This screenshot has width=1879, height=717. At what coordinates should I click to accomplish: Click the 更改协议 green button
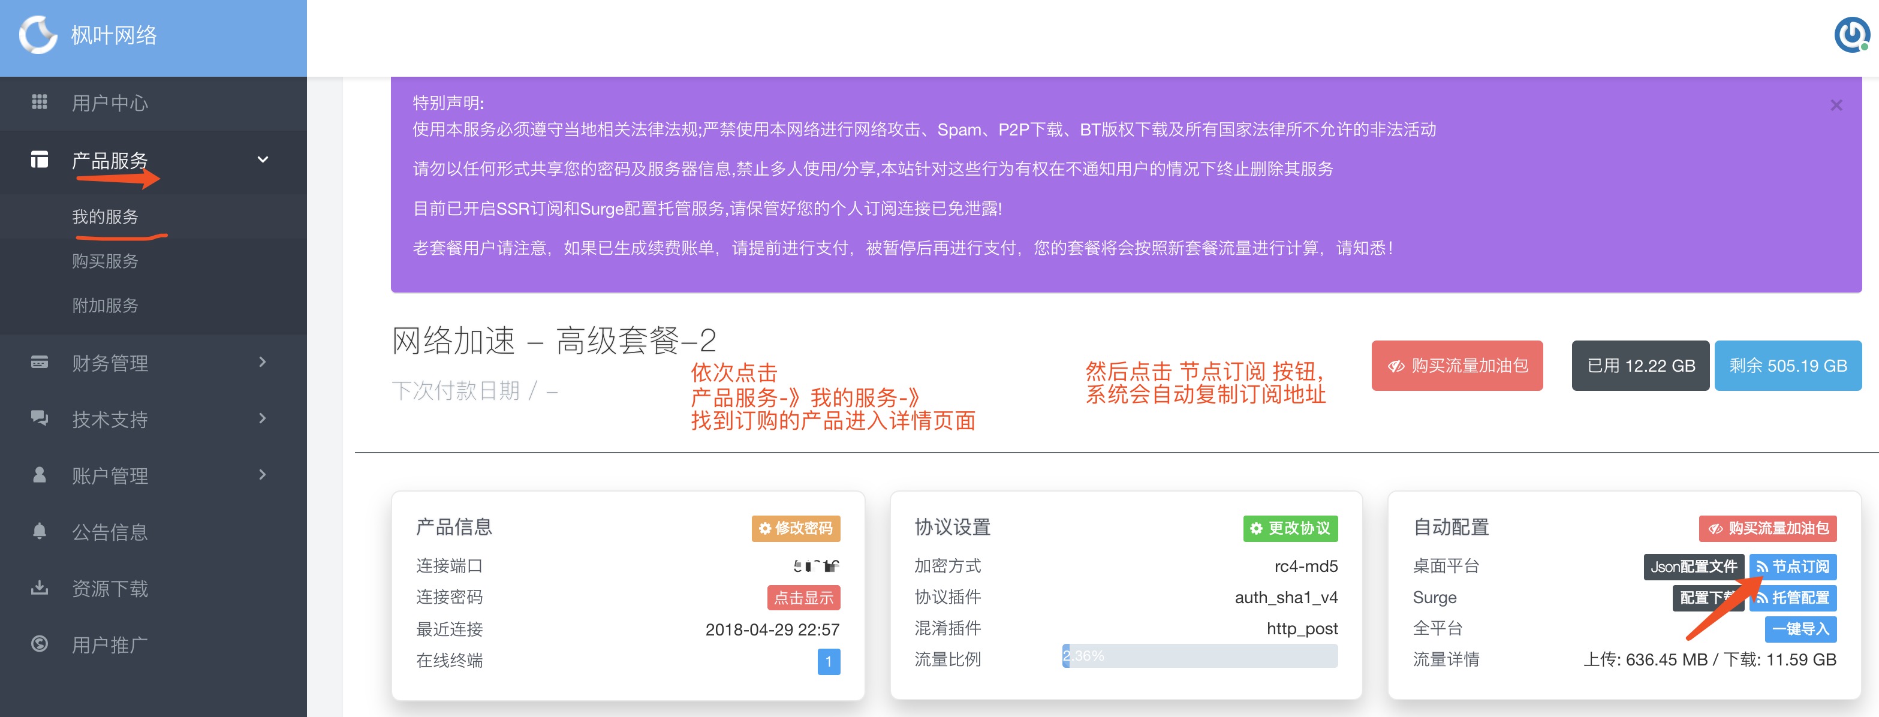pyautogui.click(x=1290, y=528)
